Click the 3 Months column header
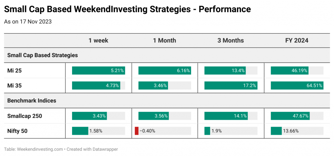This screenshot has height=156, width=334. click(231, 40)
